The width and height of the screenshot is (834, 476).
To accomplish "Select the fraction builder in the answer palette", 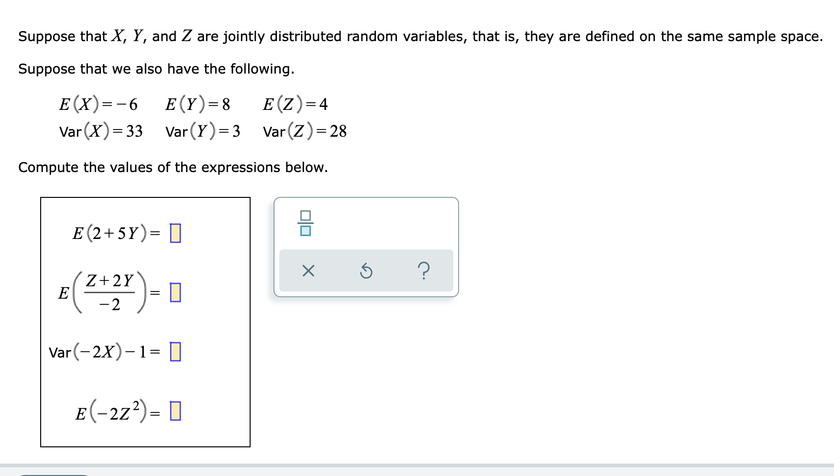I will [305, 223].
